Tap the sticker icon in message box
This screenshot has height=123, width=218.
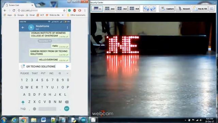pos(23,66)
